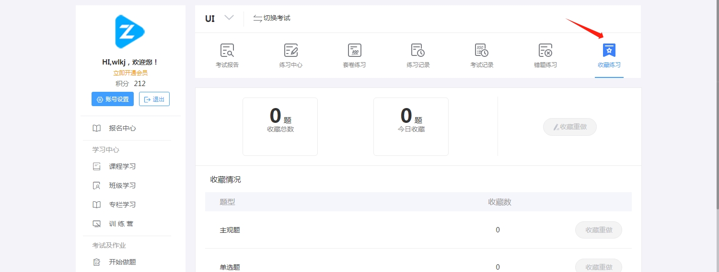Open the 考试报告 icon

click(x=227, y=50)
